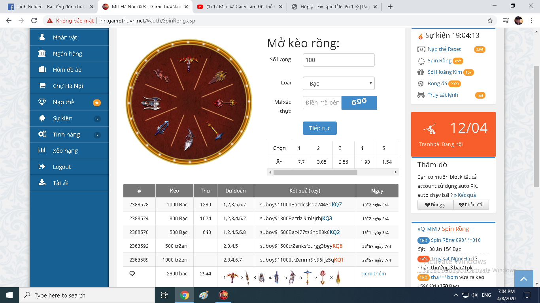Open the Loại dropdown showing Bạc
540x303 pixels.
tap(338, 83)
